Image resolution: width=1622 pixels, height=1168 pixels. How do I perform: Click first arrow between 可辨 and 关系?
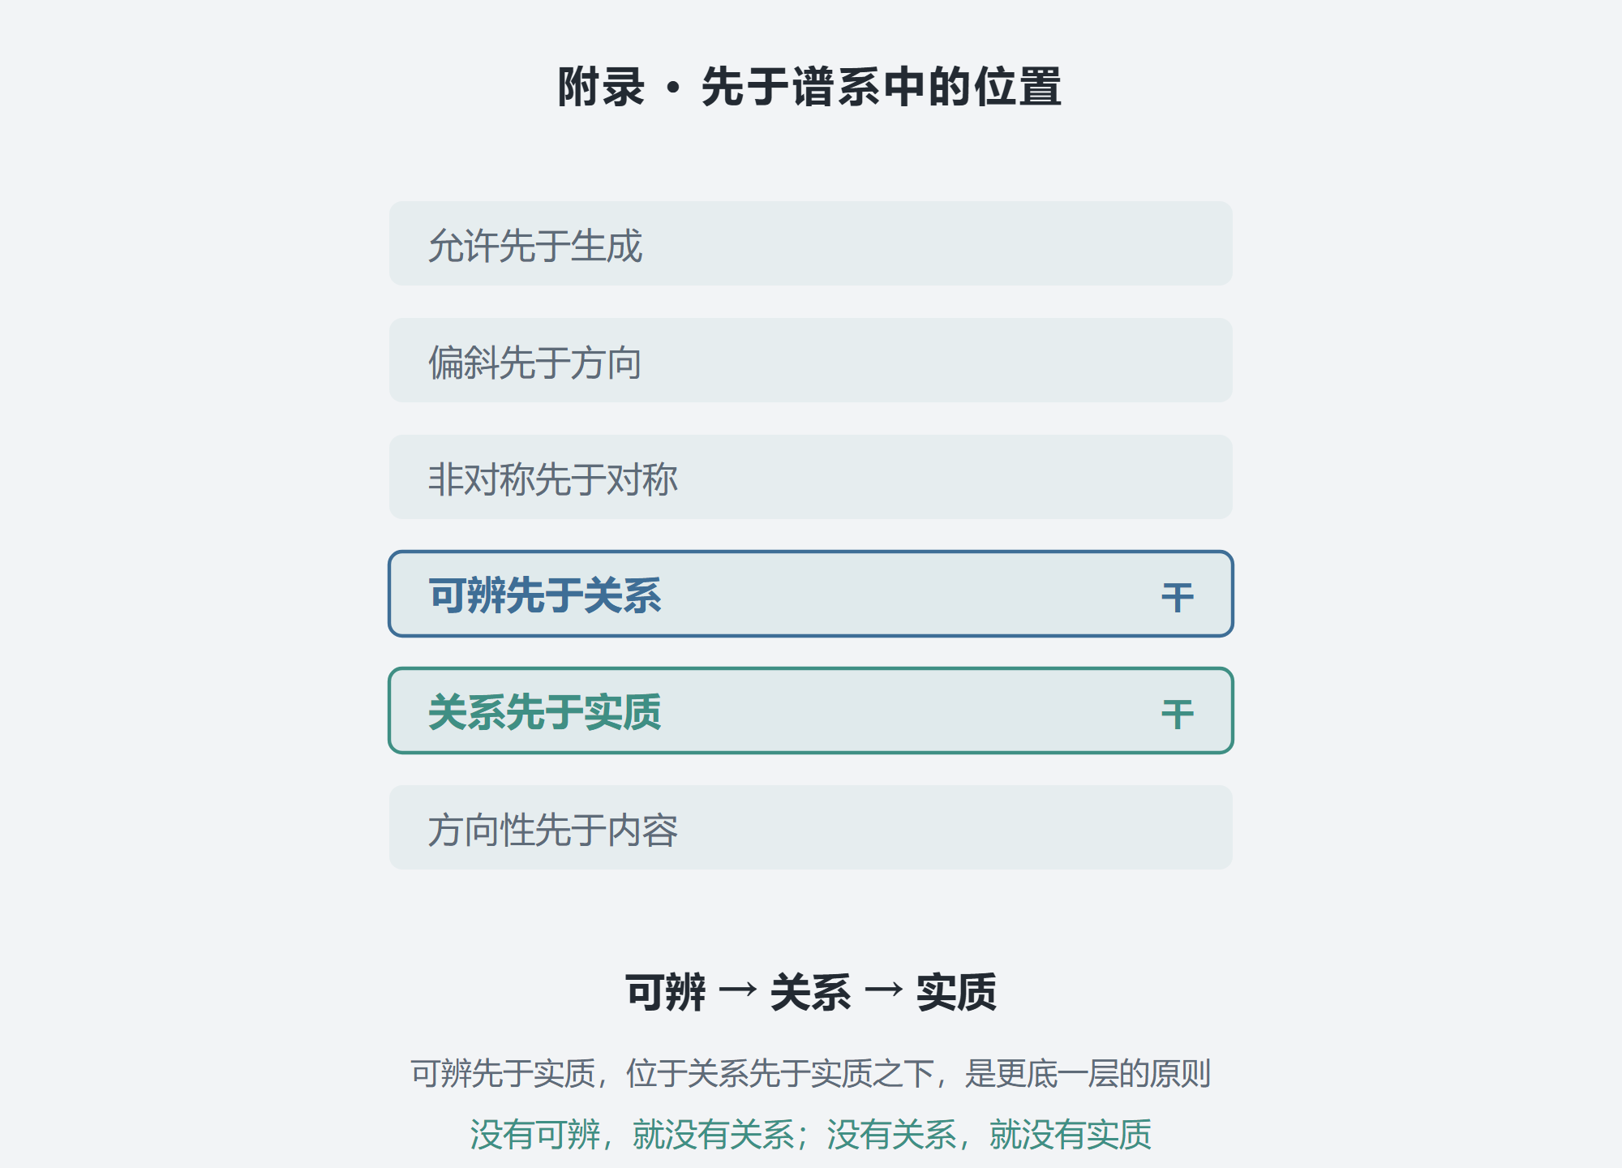738,990
